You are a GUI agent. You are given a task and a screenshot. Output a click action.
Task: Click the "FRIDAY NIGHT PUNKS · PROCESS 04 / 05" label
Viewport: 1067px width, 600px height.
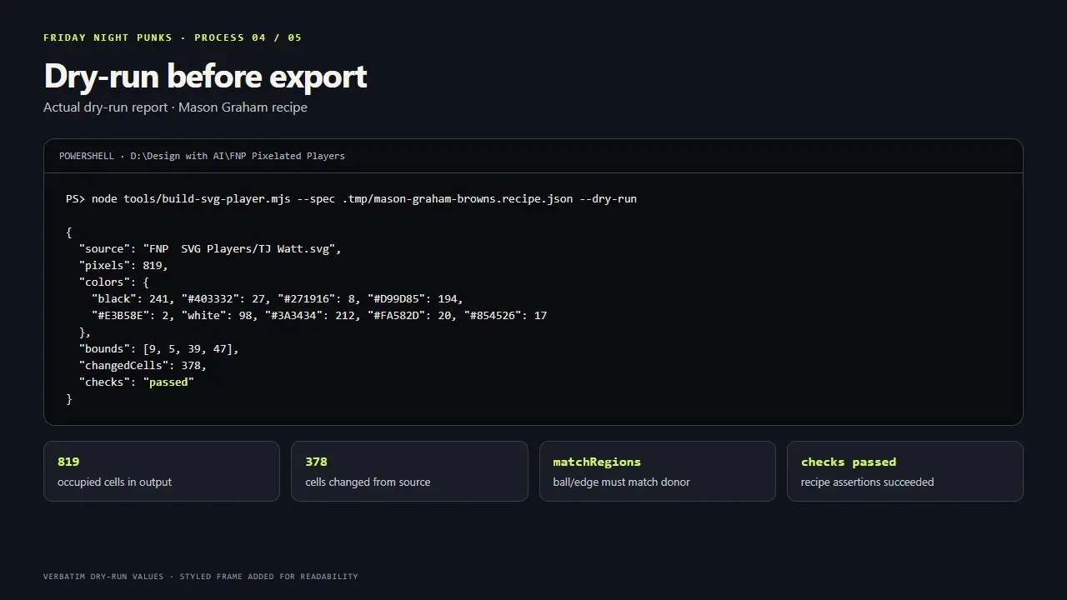pyautogui.click(x=173, y=37)
